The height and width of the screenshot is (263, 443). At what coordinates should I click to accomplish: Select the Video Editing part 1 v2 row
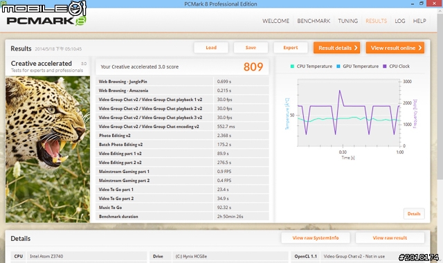click(x=182, y=154)
